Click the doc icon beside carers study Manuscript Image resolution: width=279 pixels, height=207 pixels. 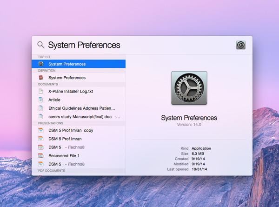pos(41,117)
